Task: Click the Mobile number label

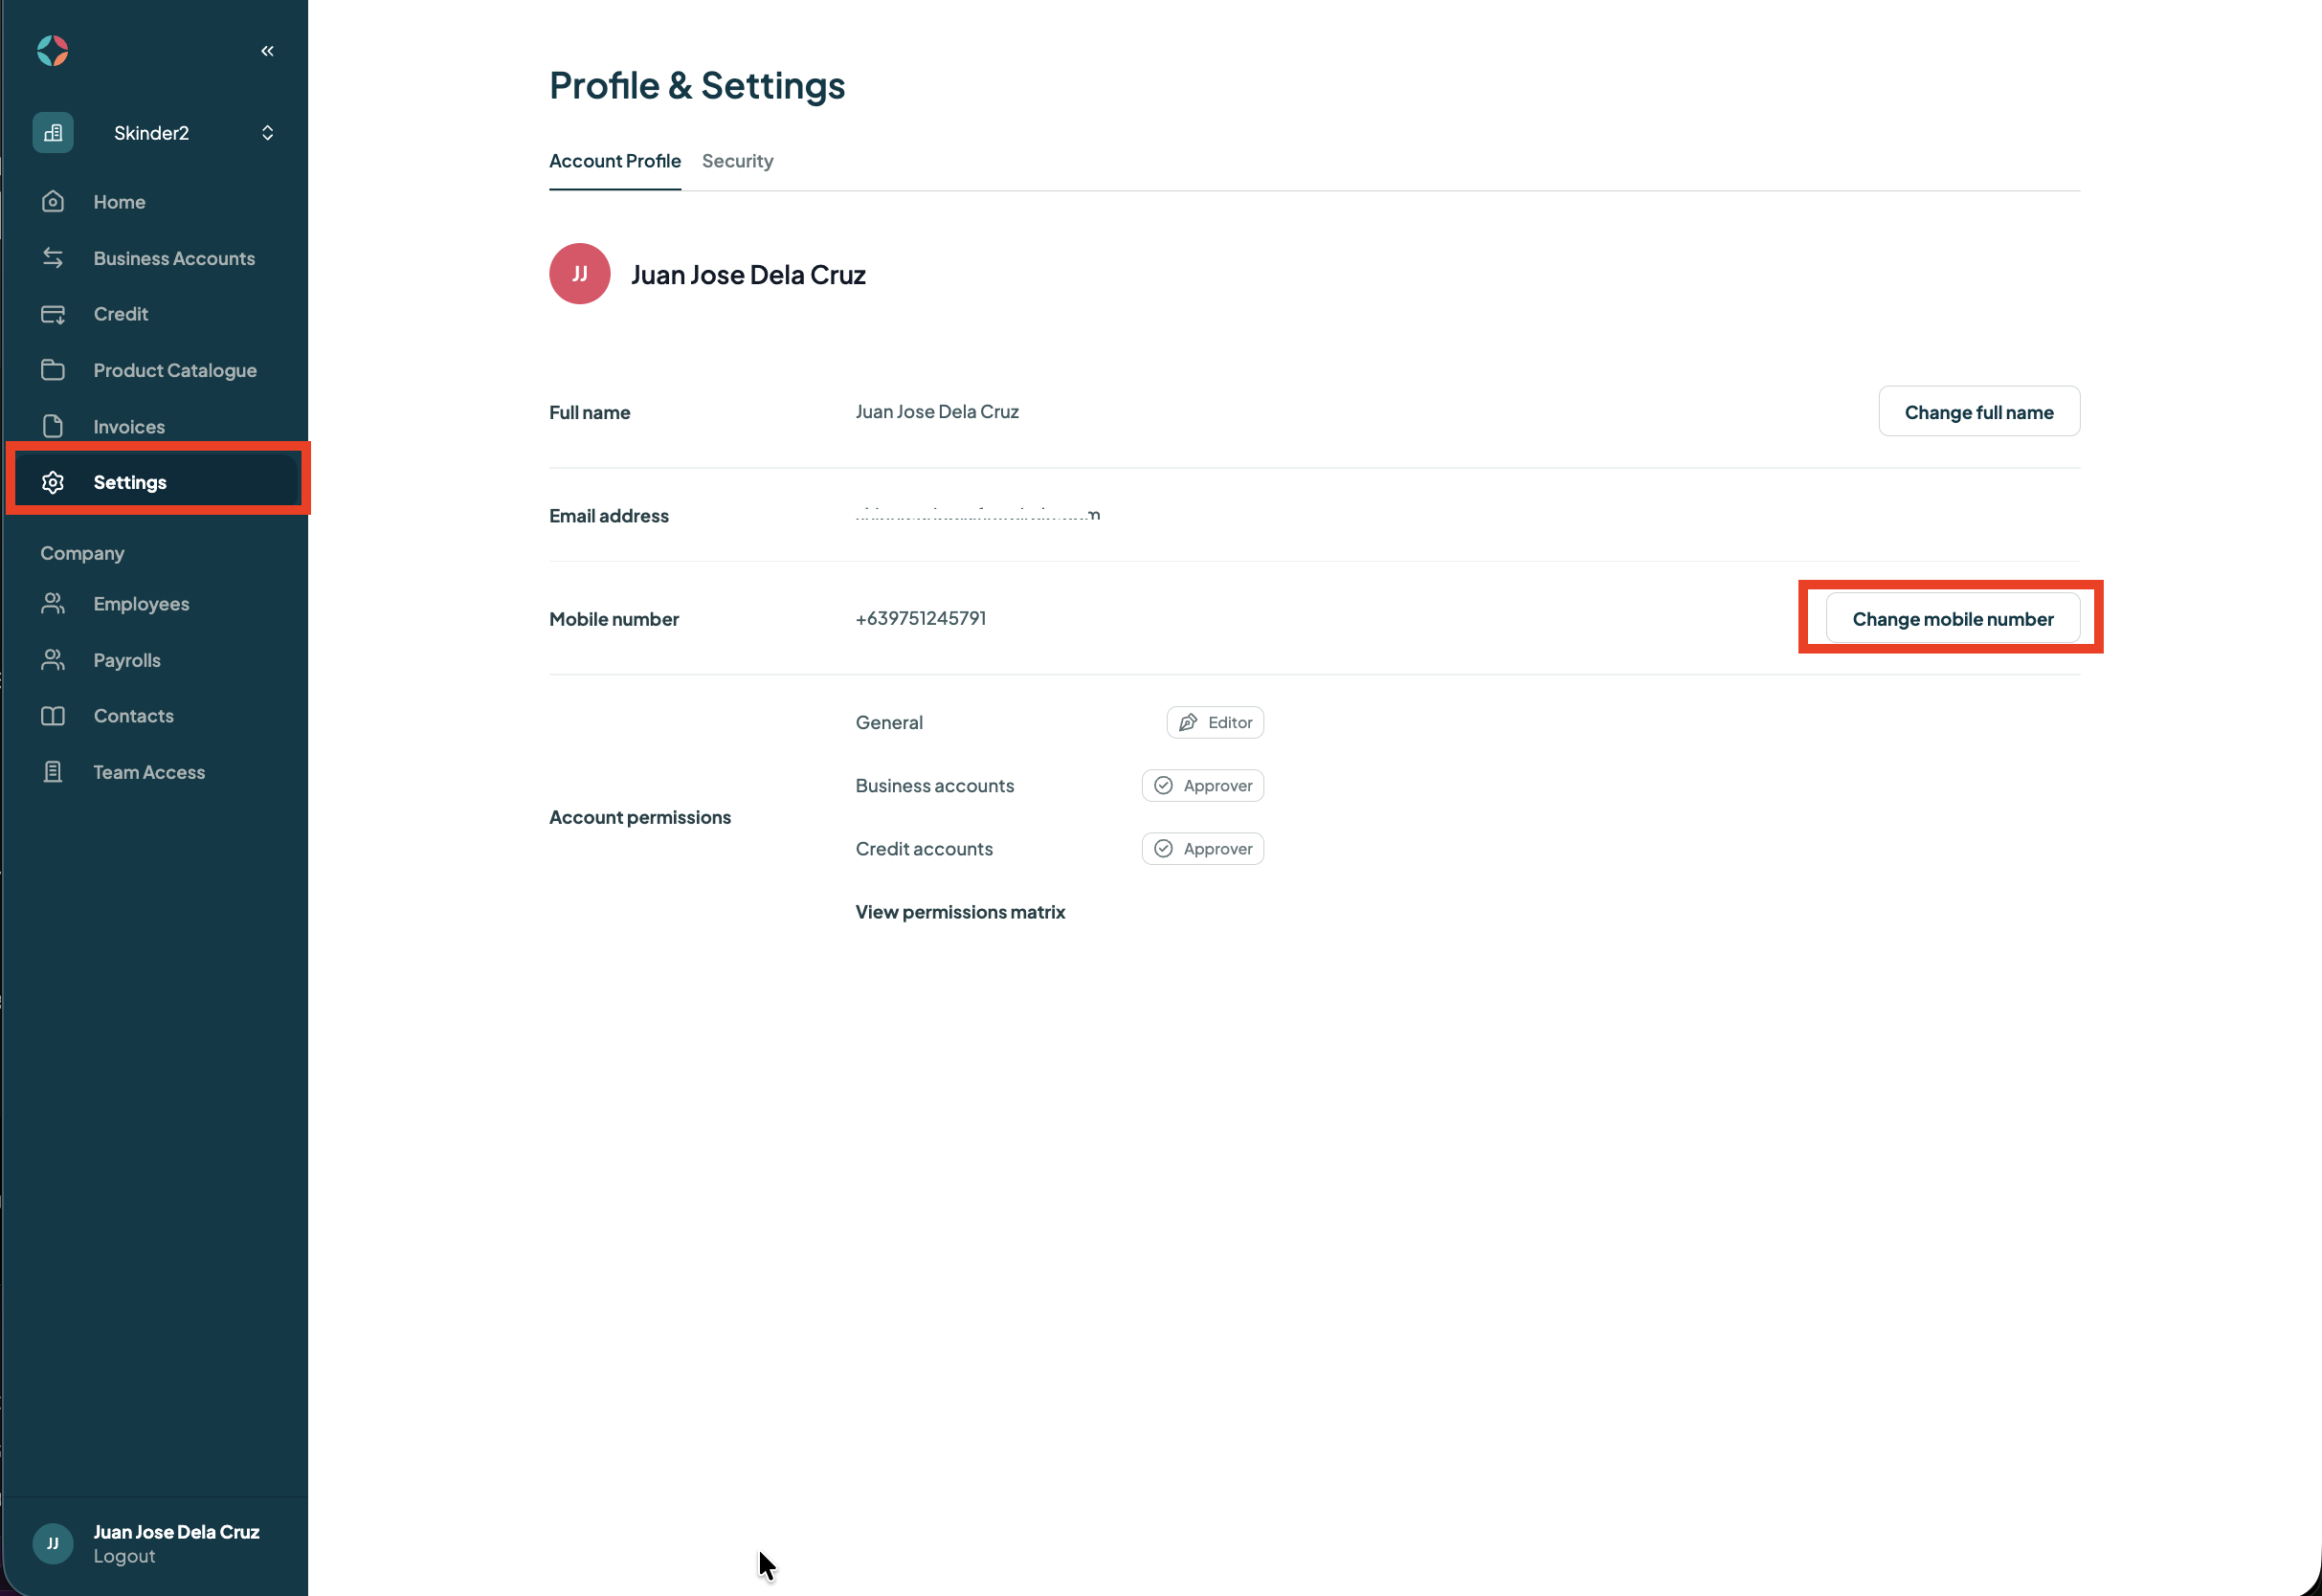Action: 614,619
